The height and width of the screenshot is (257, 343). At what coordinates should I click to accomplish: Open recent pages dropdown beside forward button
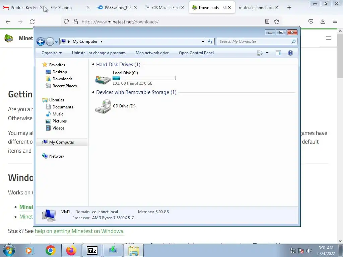click(x=57, y=41)
